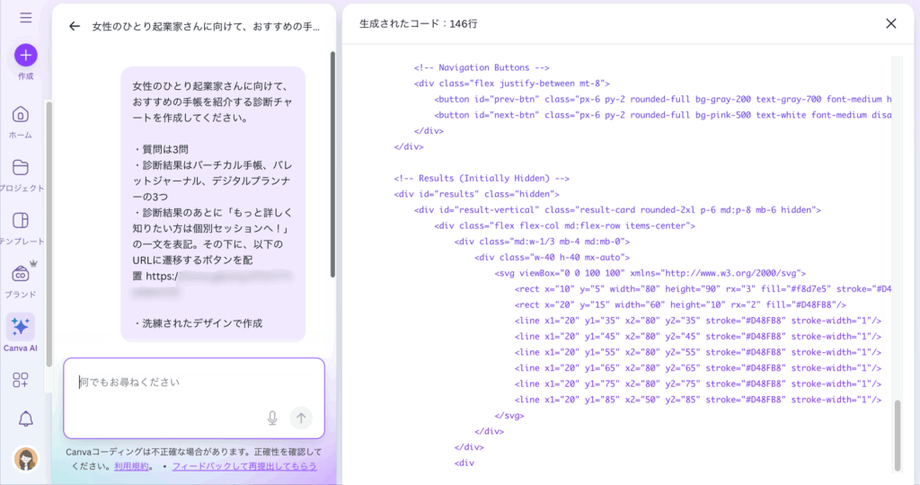Click the chat panel vertical scrollbar
920x485 pixels.
(332, 164)
